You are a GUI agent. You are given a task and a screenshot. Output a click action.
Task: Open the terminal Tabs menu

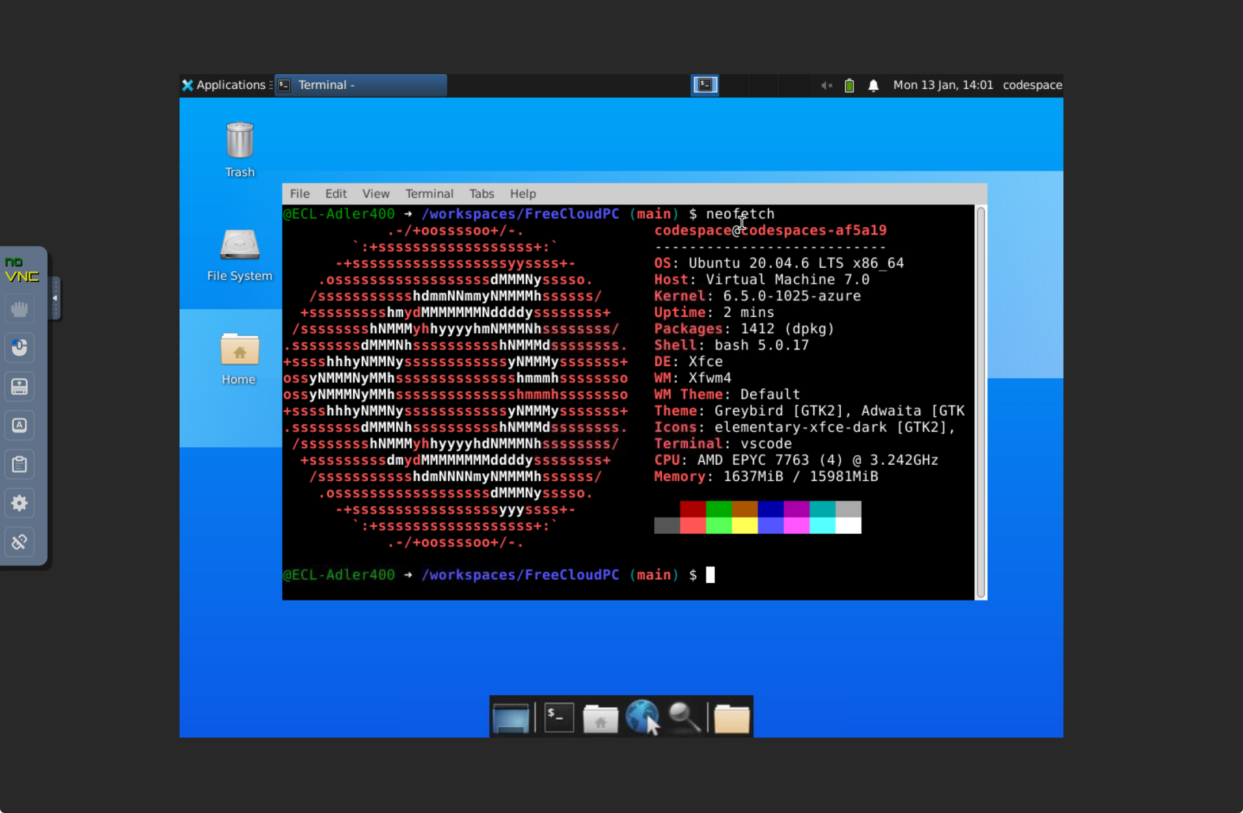(482, 194)
